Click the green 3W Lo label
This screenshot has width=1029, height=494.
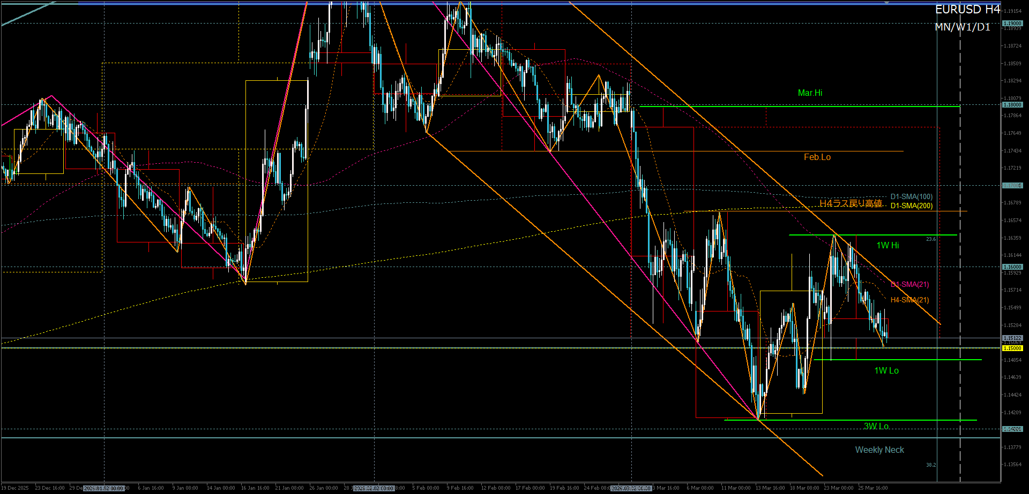[x=876, y=426]
